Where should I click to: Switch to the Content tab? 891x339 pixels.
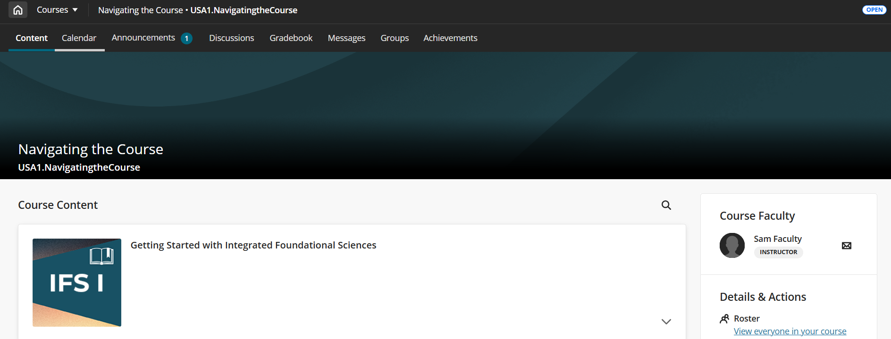coord(32,38)
